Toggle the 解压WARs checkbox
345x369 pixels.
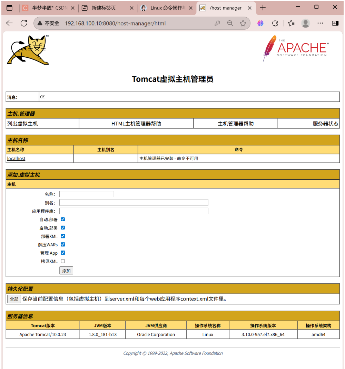point(63,245)
